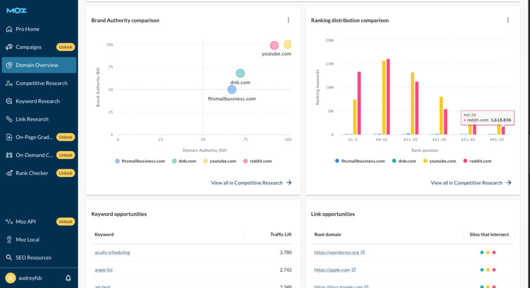The height and width of the screenshot is (288, 530).
Task: Click the Moz API code icon
Action: 9,222
